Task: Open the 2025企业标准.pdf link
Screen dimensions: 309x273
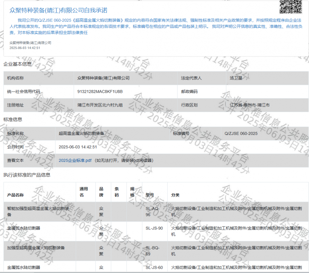Action: click(75, 160)
